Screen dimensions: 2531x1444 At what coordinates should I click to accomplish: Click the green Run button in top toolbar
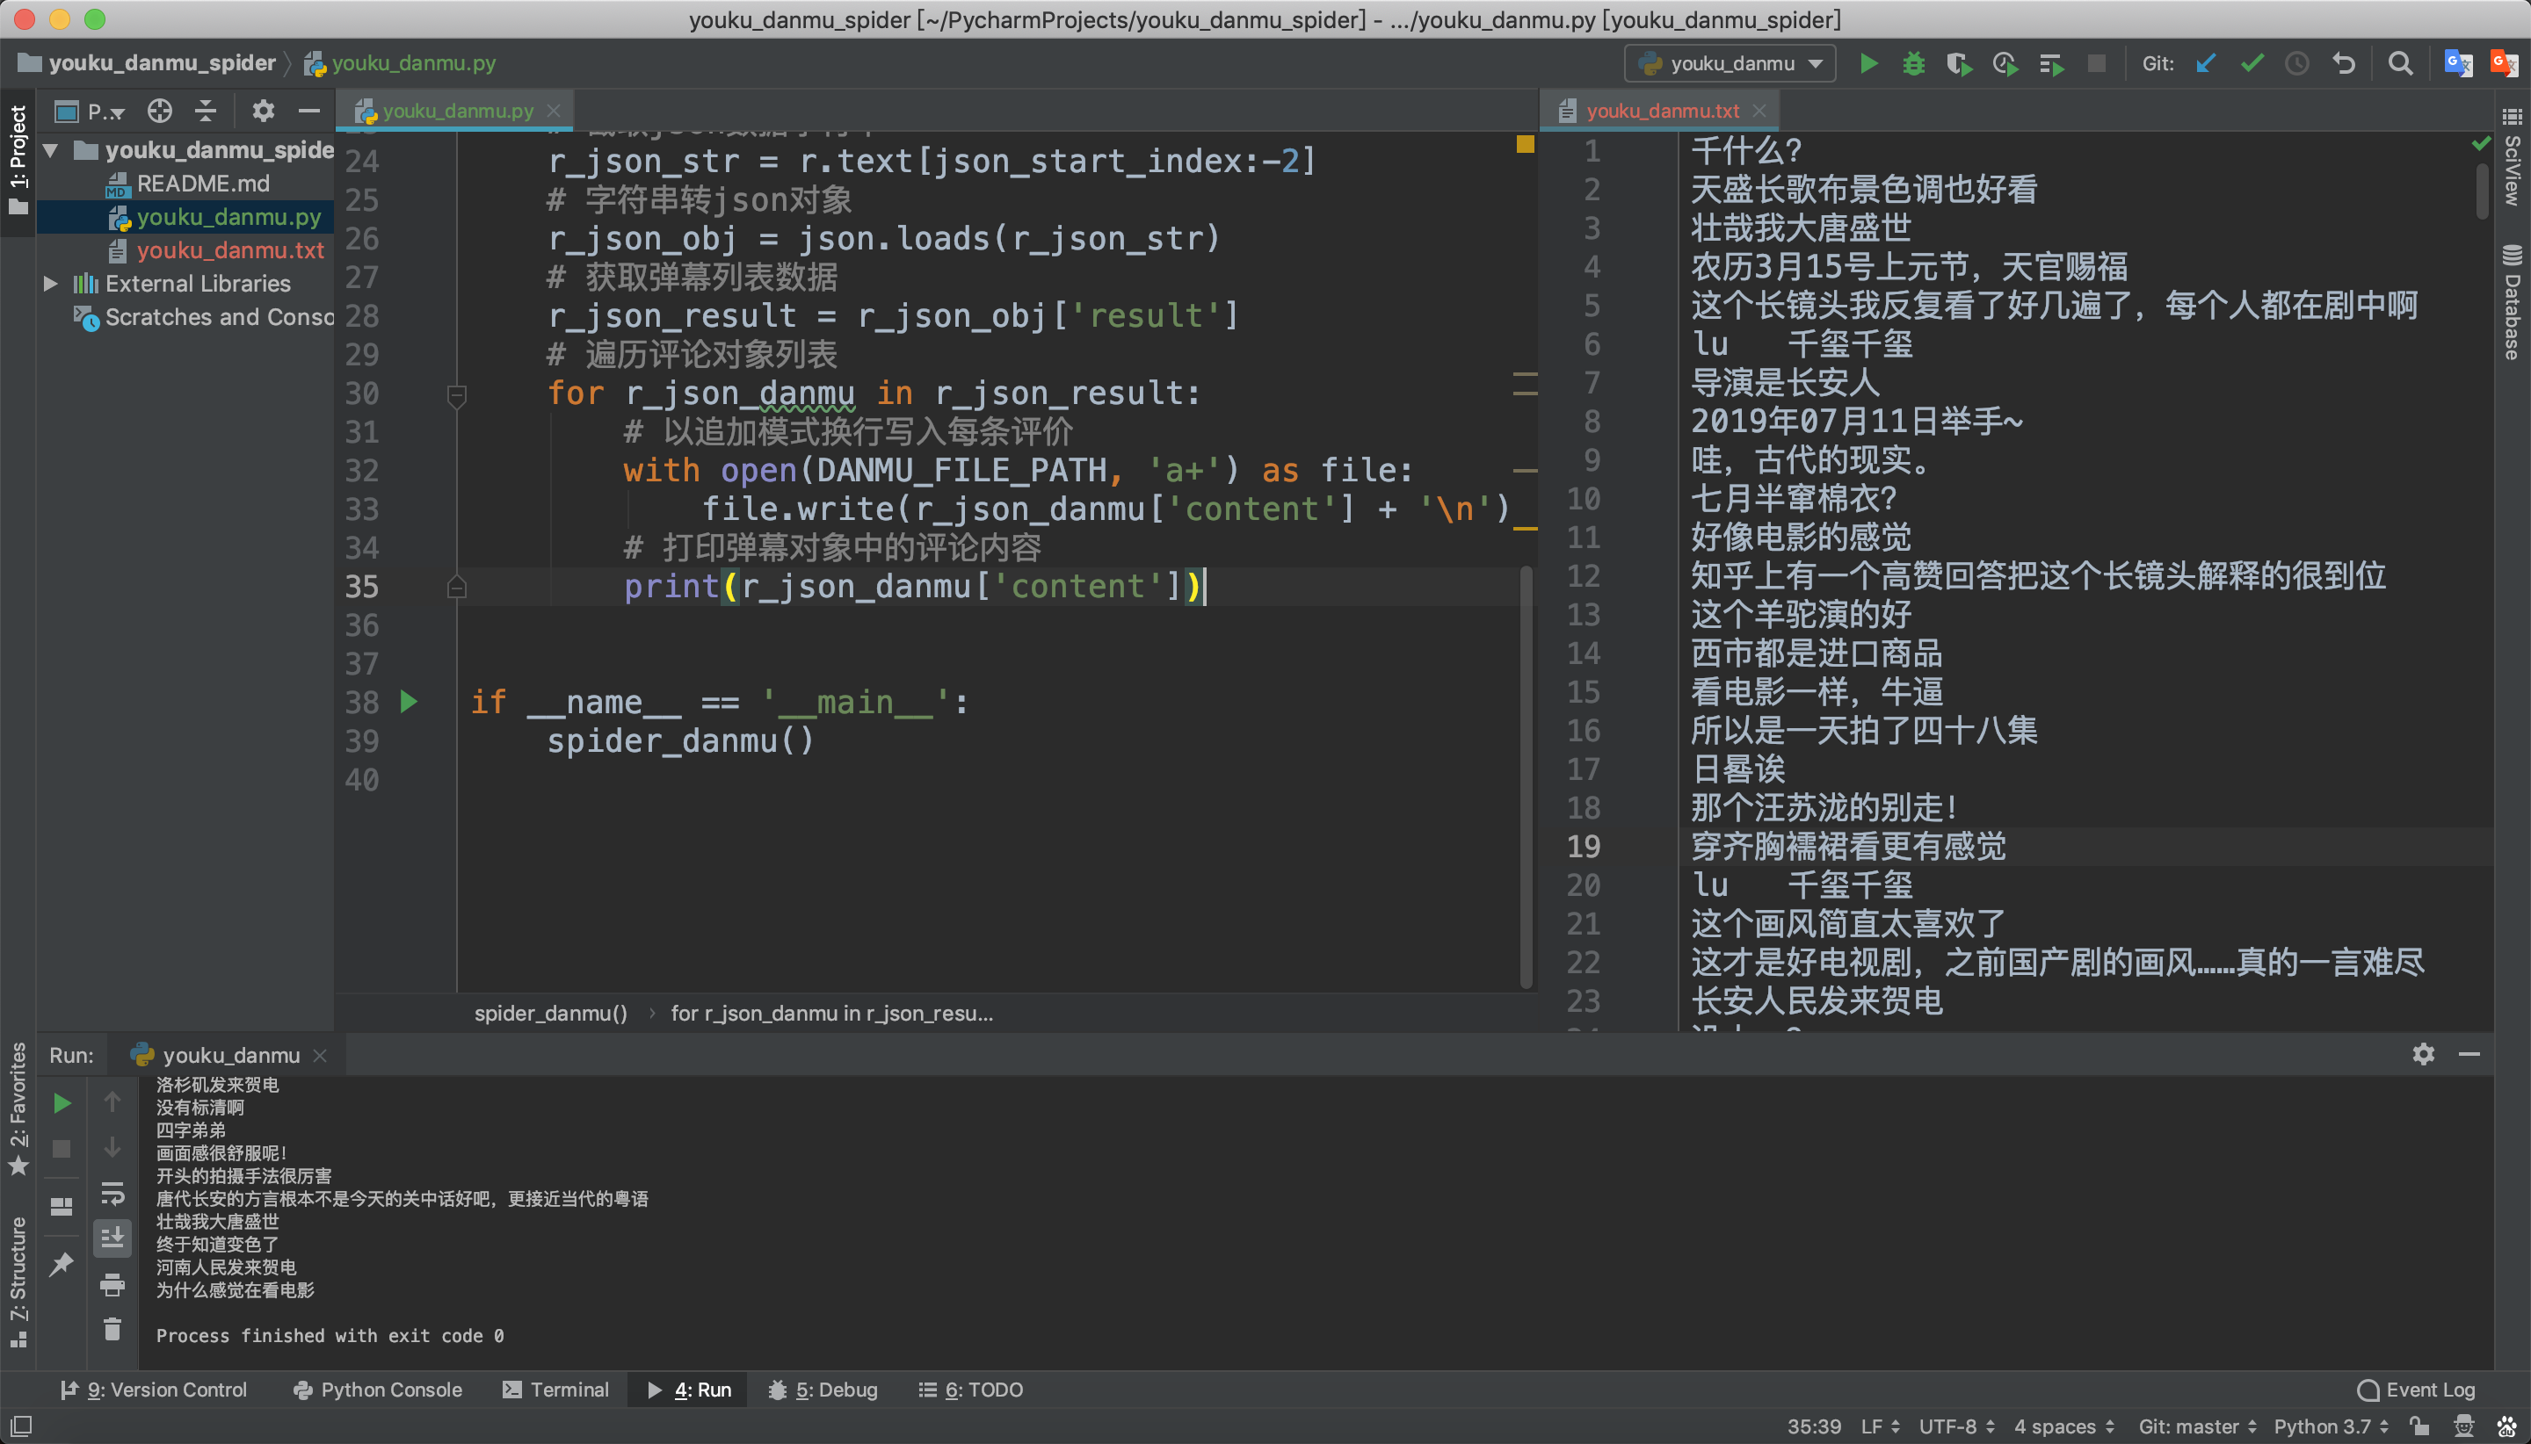coord(1867,63)
